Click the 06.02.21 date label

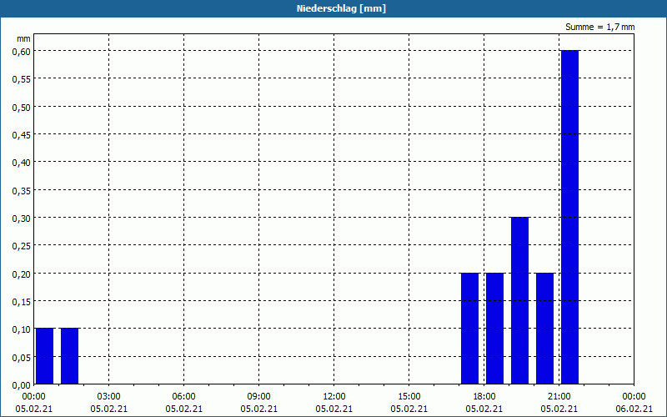coord(634,409)
